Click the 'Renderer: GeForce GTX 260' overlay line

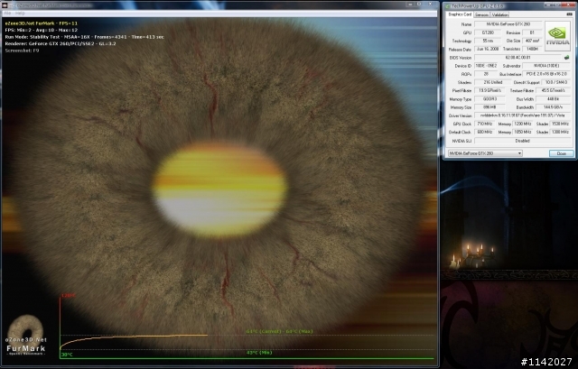coord(61,43)
